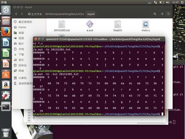Launch Firefox from the dock
The image size is (185, 139).
tap(6, 31)
